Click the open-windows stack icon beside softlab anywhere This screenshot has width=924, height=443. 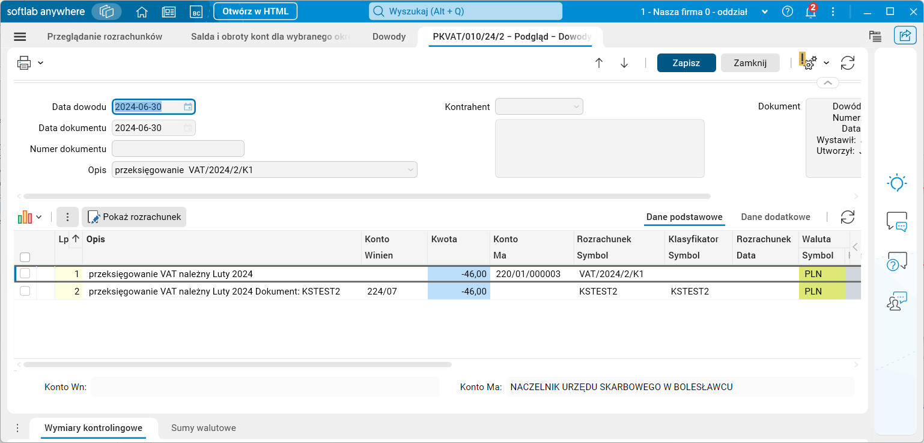click(x=106, y=11)
